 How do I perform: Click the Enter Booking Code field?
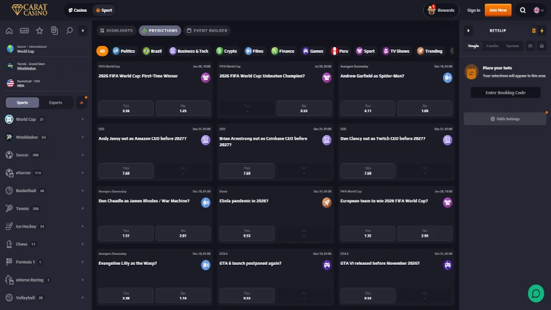(x=505, y=92)
